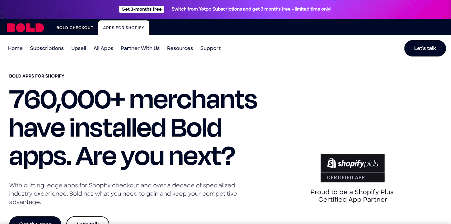The image size is (451, 224).
Task: Click the Shopify Plus Certified App badge
Action: [352, 168]
